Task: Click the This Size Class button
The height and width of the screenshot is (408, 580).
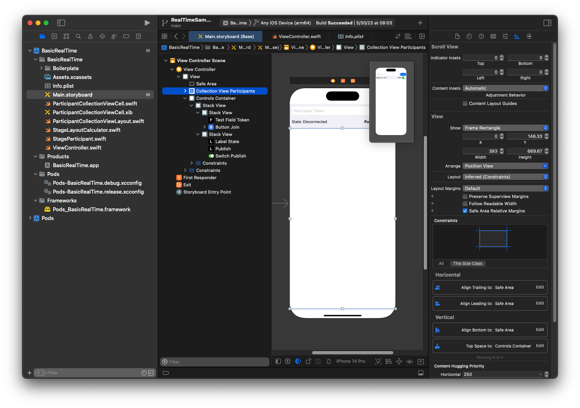Action: (x=467, y=263)
